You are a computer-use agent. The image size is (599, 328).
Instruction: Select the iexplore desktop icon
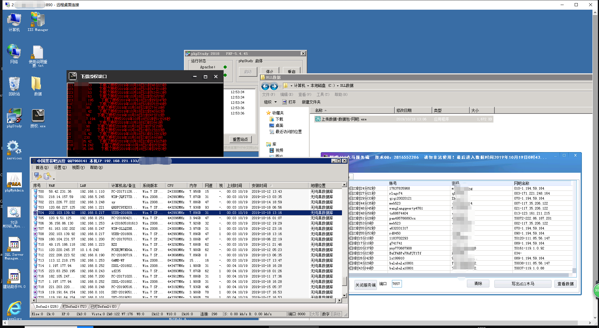point(14,311)
